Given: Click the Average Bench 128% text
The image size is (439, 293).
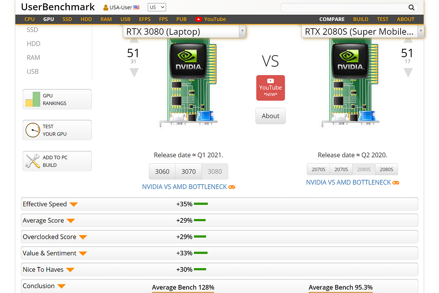Looking at the screenshot, I should [183, 288].
